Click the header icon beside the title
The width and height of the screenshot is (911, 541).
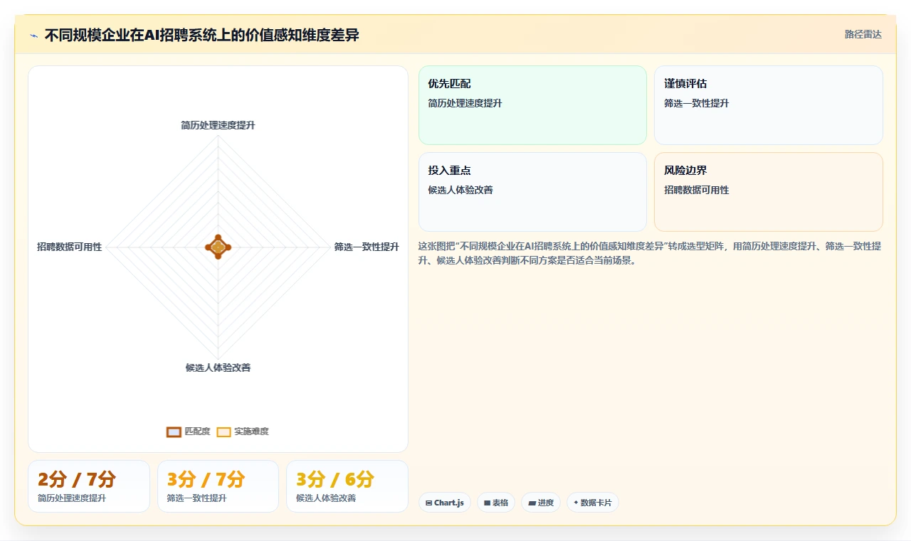pyautogui.click(x=33, y=36)
